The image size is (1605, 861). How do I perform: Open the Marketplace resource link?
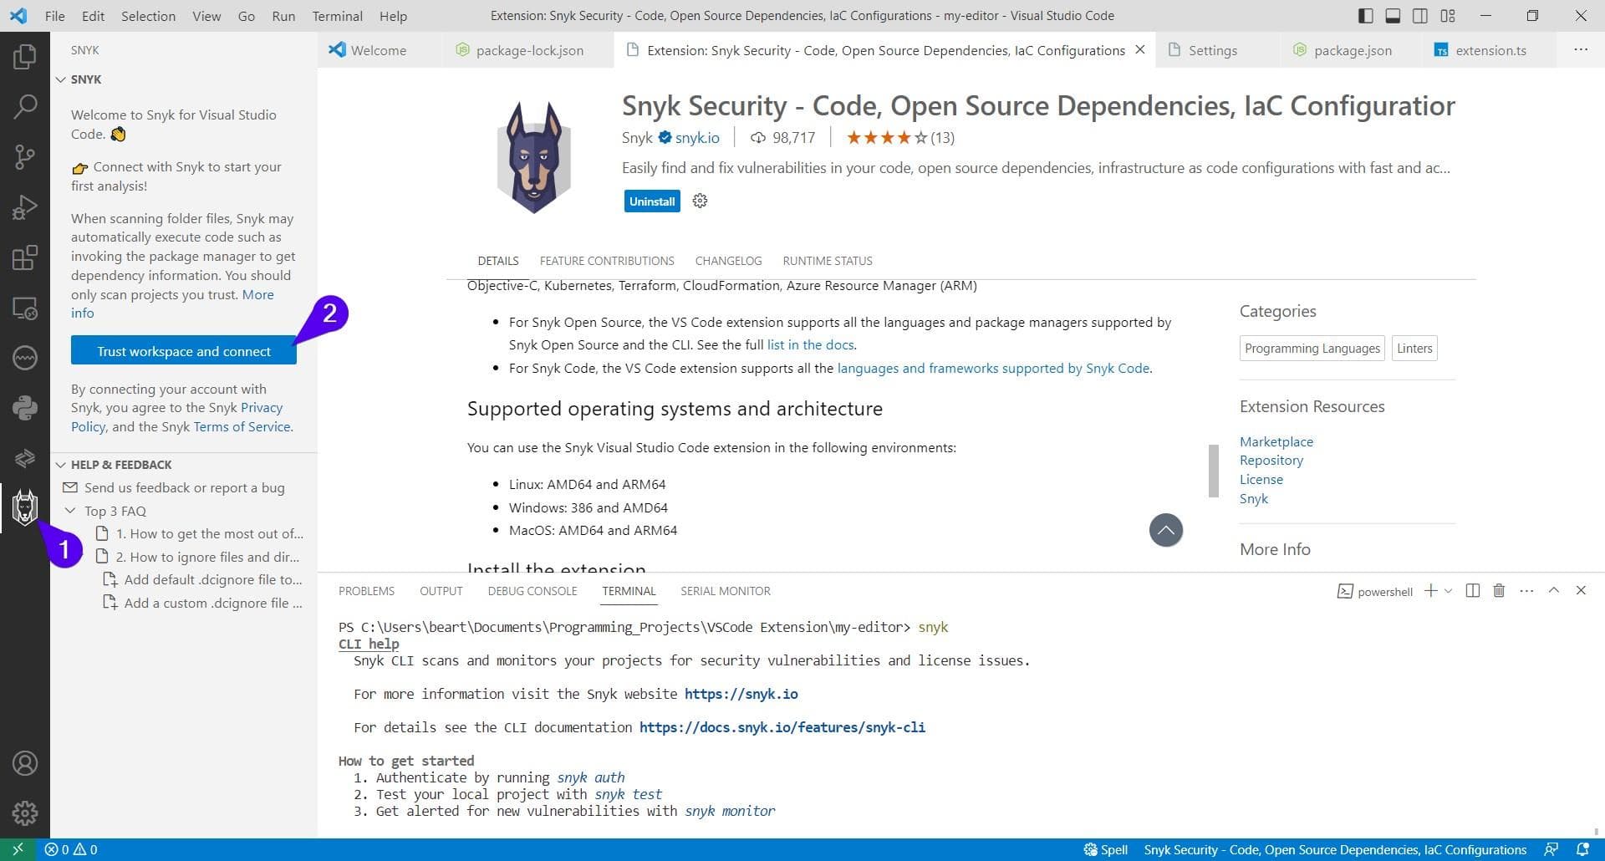pos(1276,441)
